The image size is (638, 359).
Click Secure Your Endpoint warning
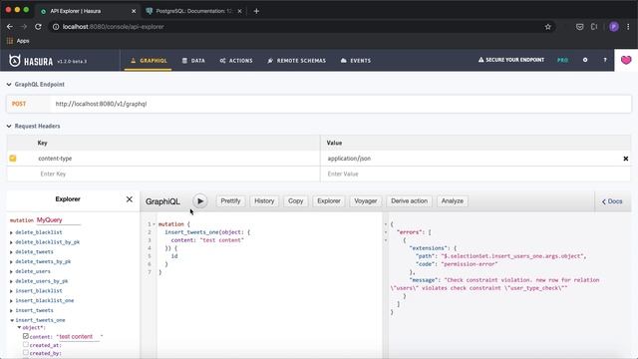tap(511, 60)
